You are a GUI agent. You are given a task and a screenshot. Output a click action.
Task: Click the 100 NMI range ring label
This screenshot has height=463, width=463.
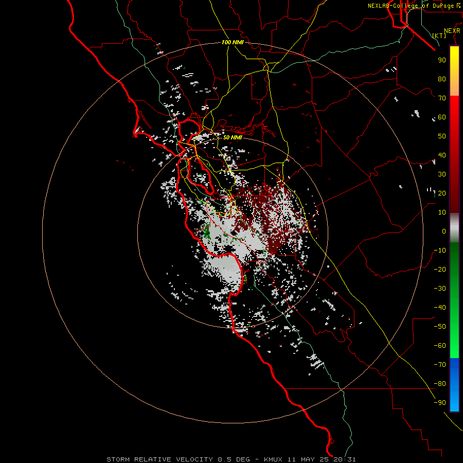[x=233, y=42]
